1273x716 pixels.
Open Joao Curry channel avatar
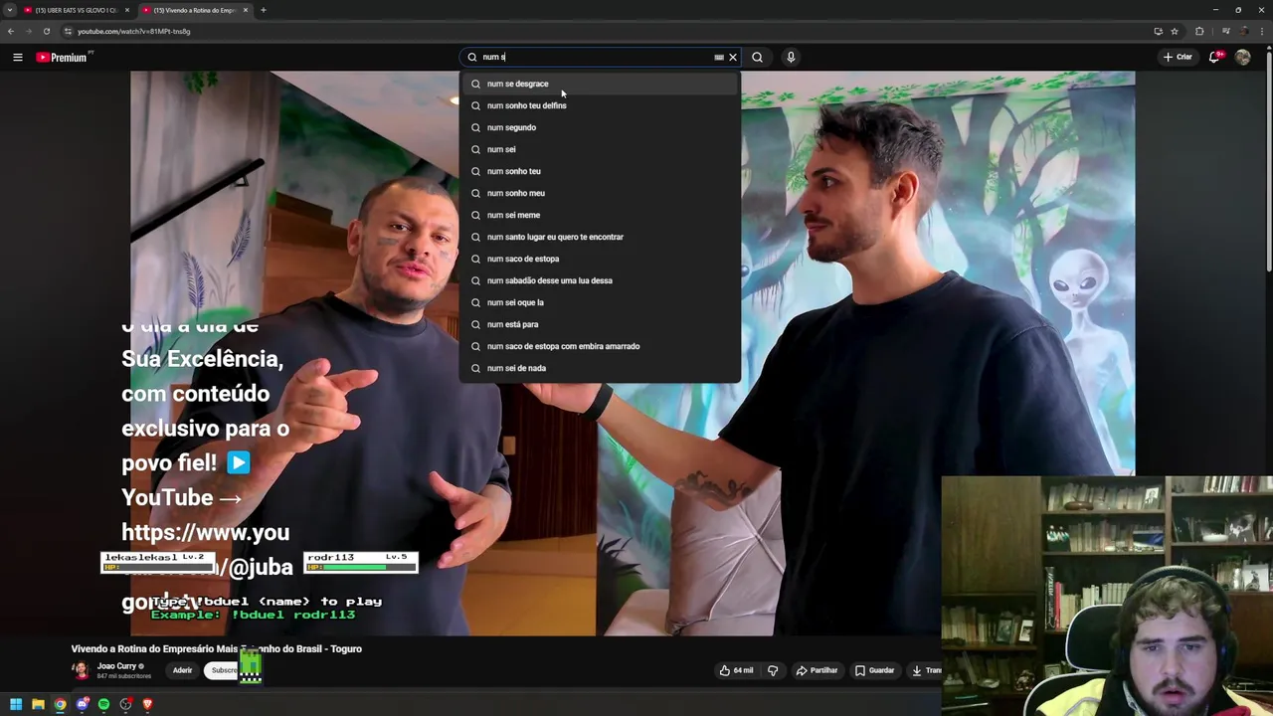point(80,670)
